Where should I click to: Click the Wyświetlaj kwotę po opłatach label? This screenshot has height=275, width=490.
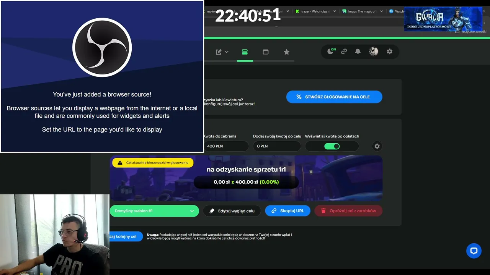pyautogui.click(x=332, y=136)
